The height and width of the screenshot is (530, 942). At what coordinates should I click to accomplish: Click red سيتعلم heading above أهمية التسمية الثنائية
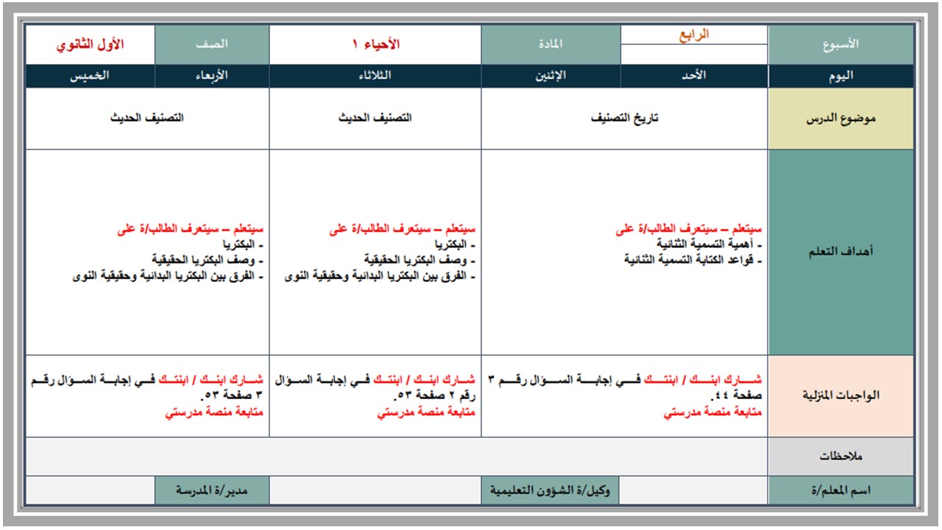[x=689, y=230]
